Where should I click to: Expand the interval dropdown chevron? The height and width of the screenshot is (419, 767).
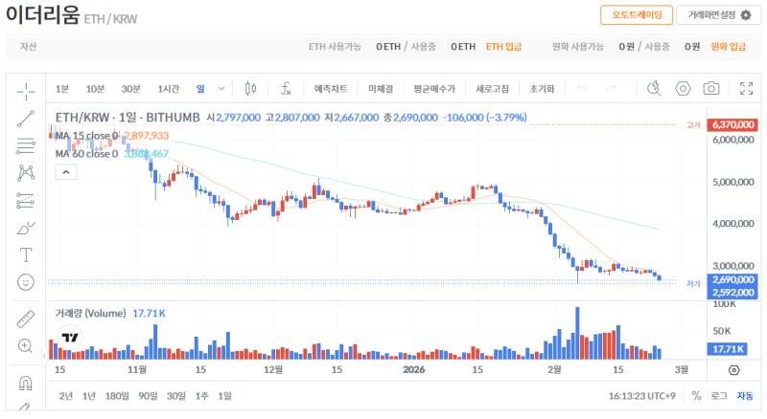pyautogui.click(x=221, y=89)
